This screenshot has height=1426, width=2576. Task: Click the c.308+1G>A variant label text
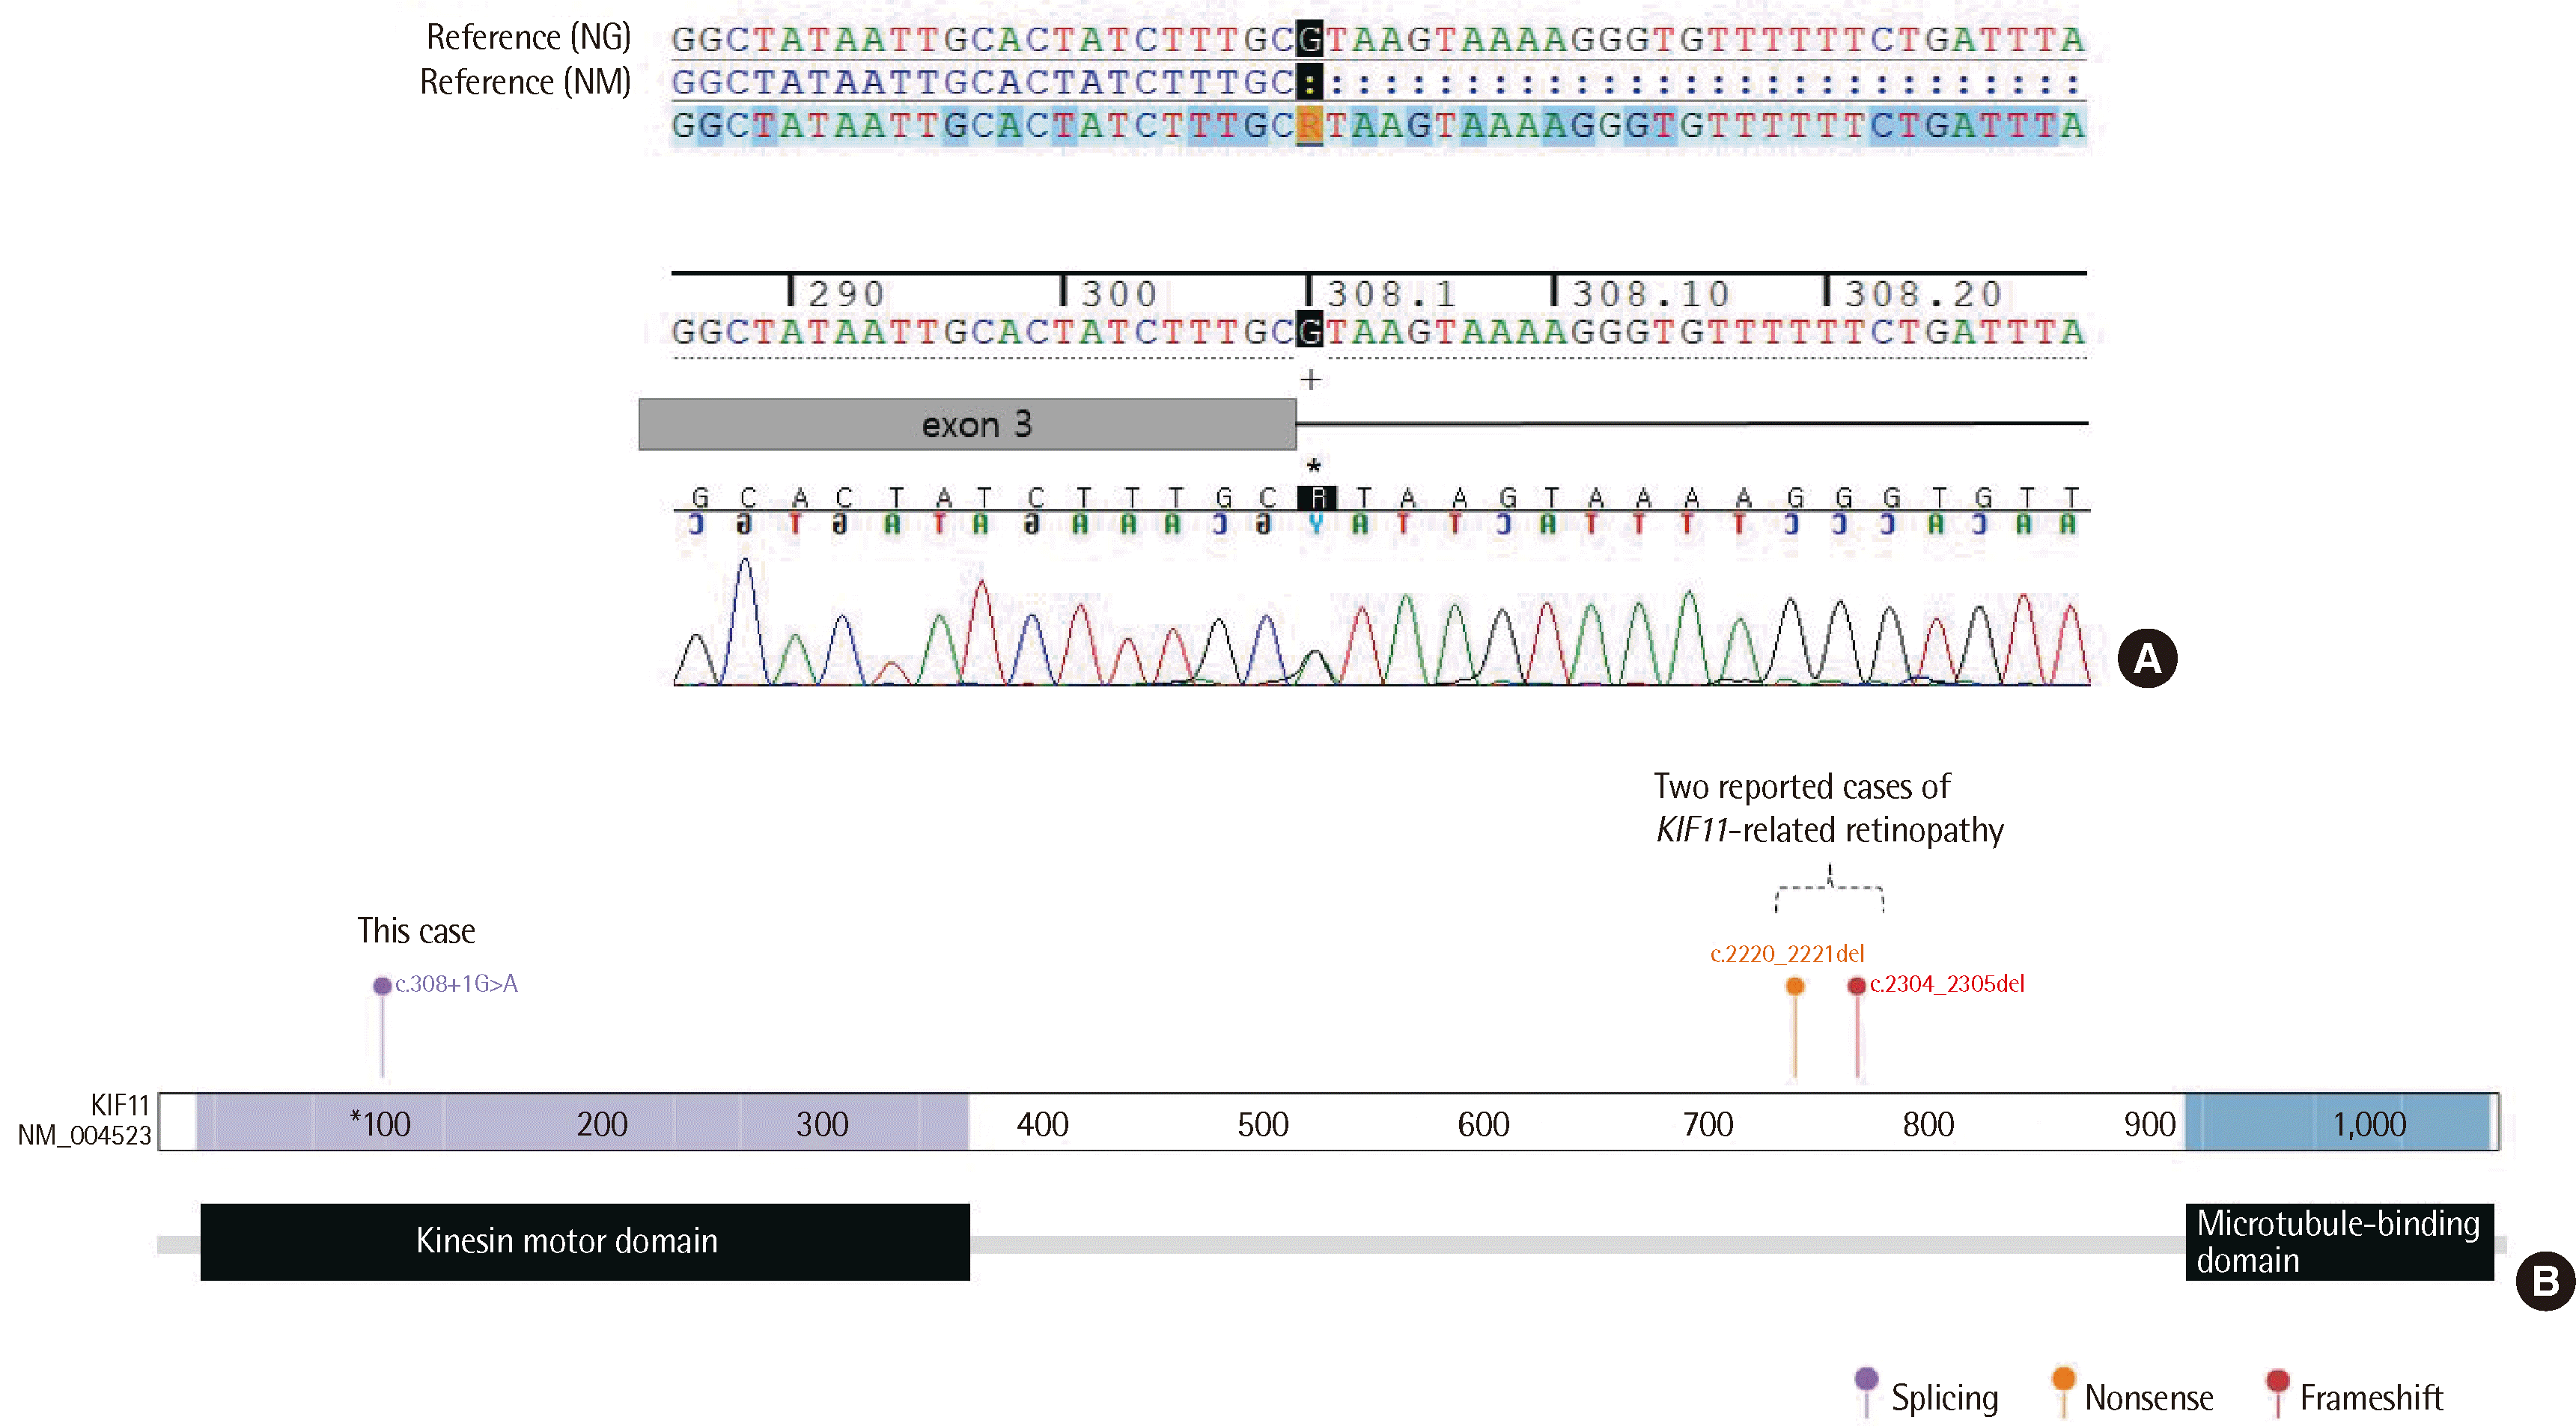click(x=456, y=984)
